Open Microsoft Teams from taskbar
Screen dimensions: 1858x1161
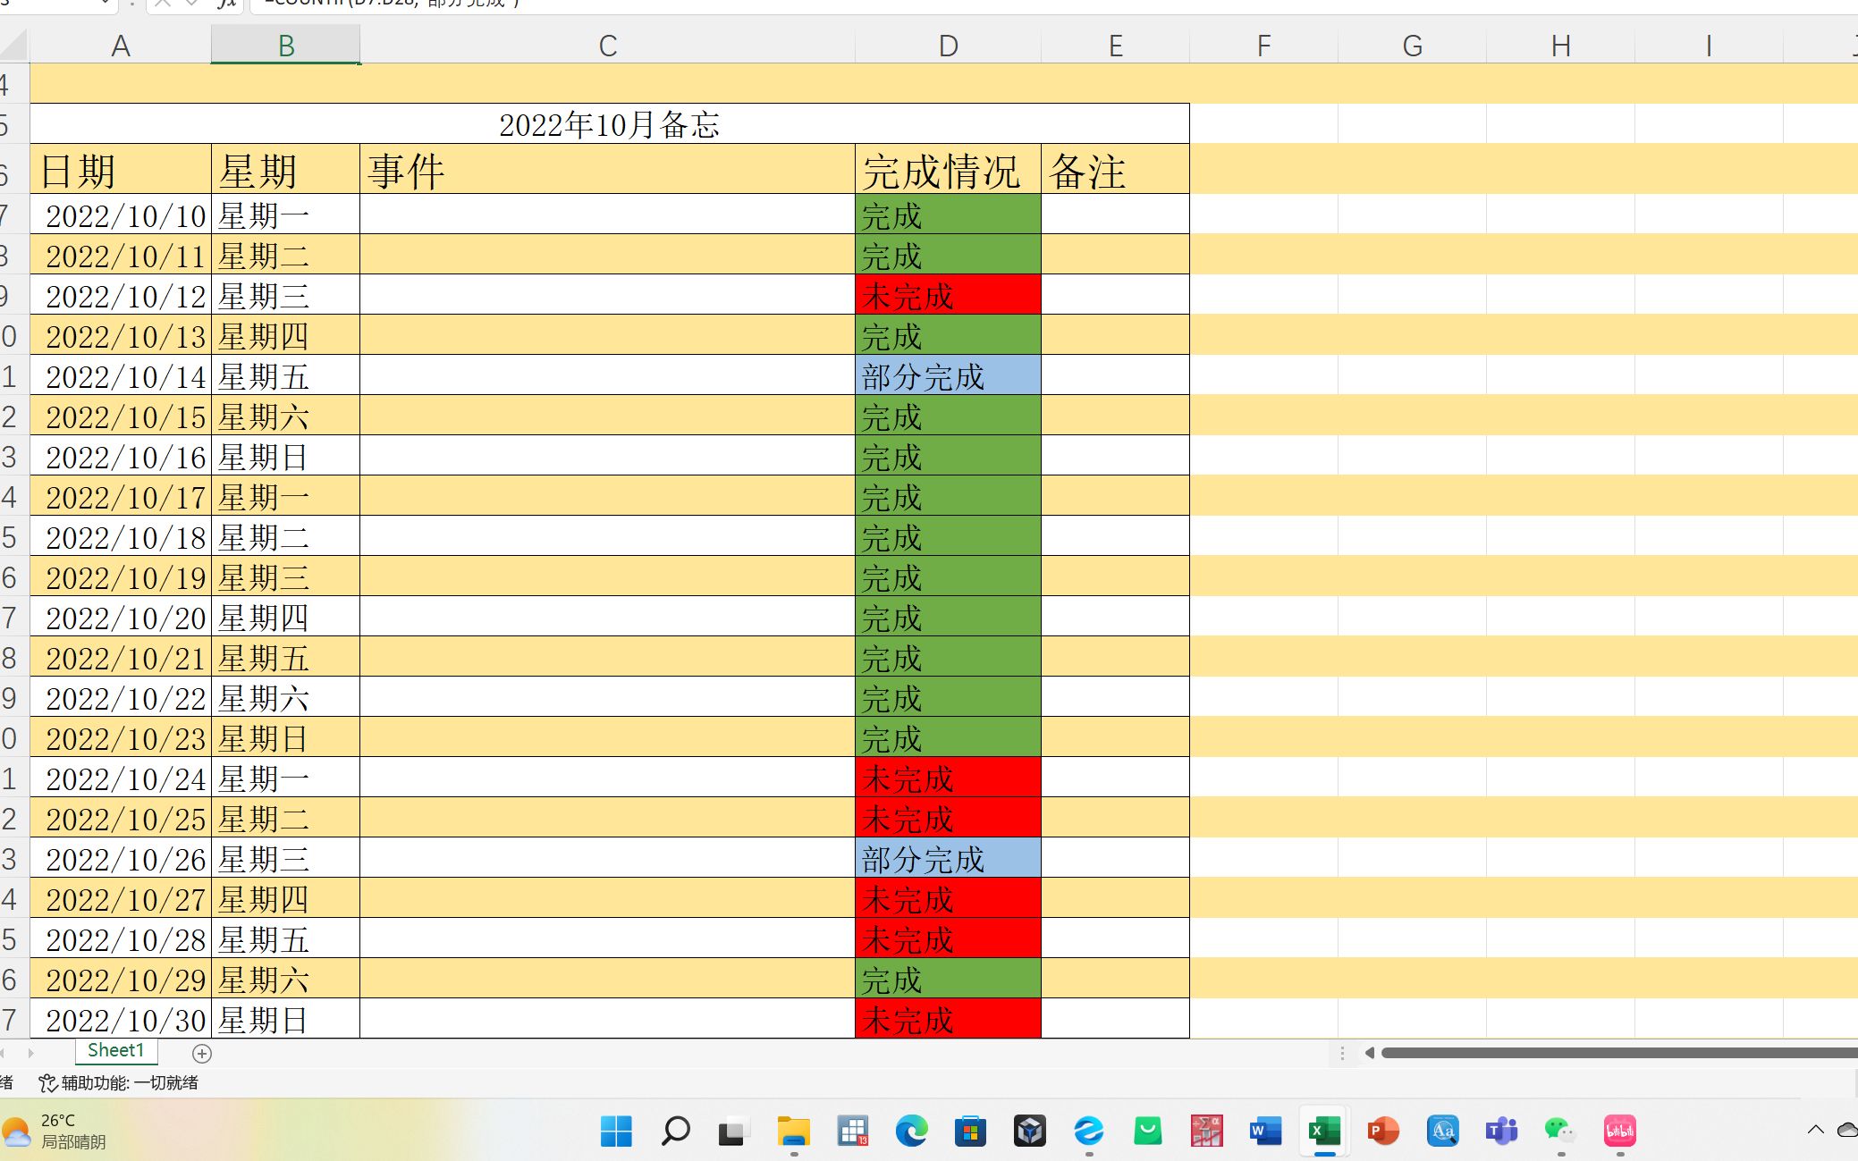(x=1501, y=1131)
